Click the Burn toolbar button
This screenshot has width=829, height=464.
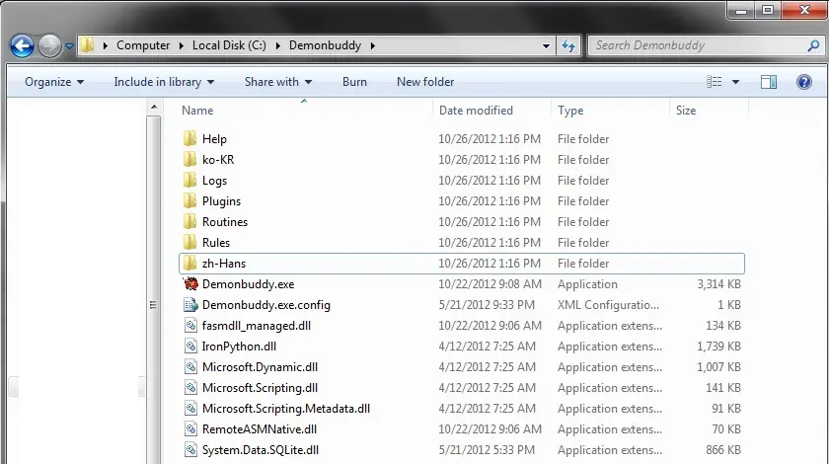point(354,82)
